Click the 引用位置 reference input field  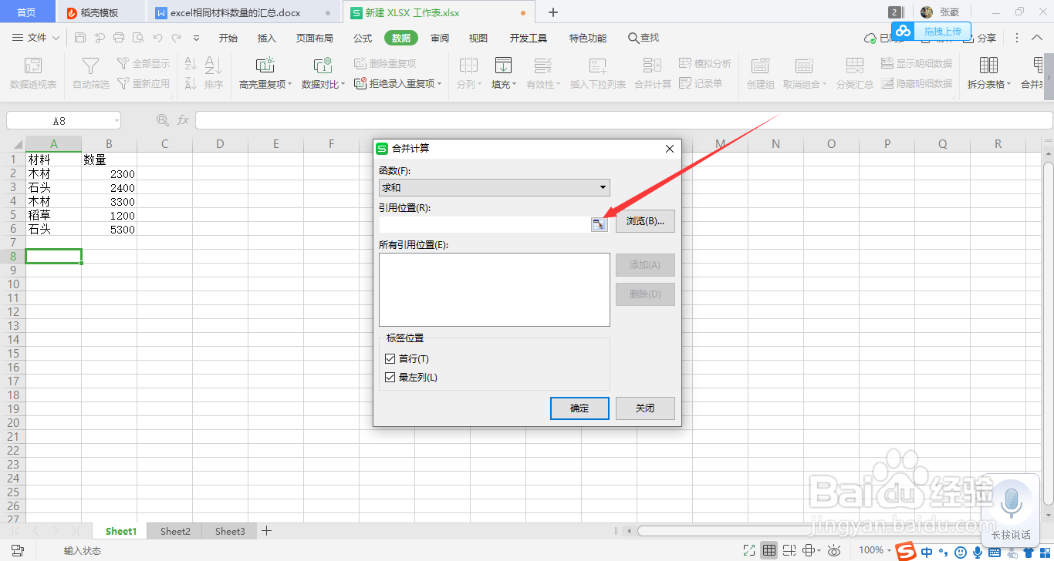point(485,223)
